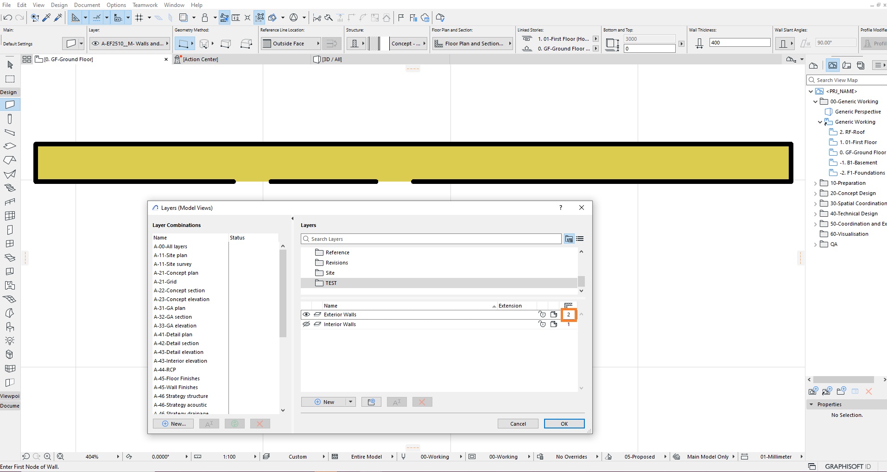Click the Wall Thickness field showing 400

tap(740, 43)
